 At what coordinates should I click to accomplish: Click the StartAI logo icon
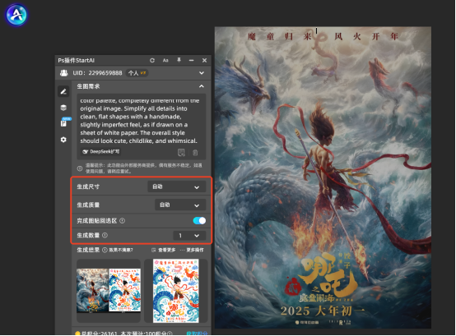click(16, 15)
